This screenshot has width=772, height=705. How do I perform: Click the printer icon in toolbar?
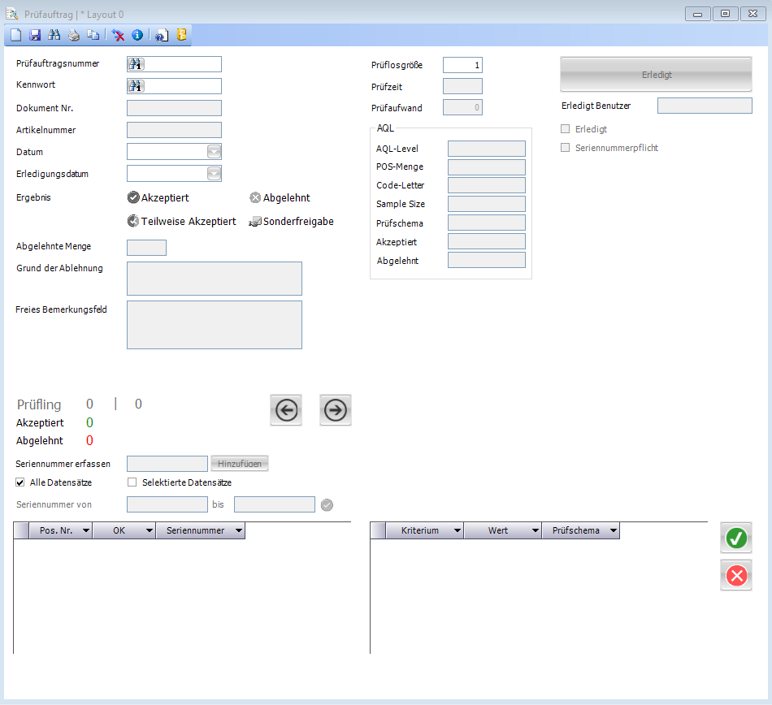click(74, 35)
